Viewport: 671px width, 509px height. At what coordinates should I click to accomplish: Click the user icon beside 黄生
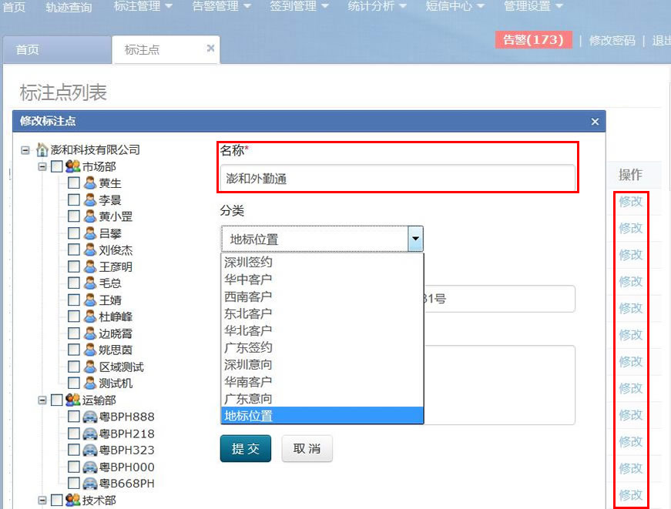click(90, 183)
